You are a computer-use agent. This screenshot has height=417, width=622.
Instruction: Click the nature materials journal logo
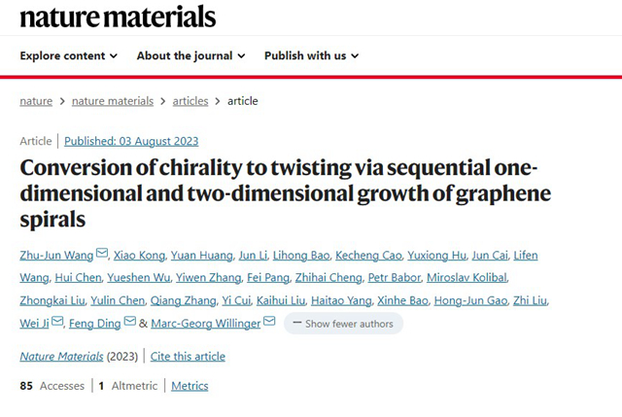(118, 17)
